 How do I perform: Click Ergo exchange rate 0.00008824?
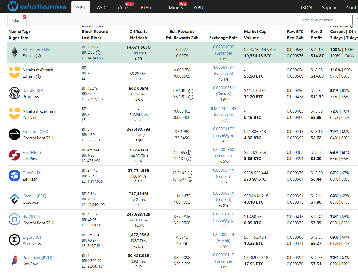(223, 234)
